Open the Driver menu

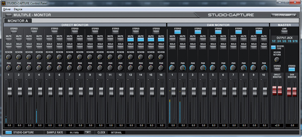pyautogui.click(x=7, y=9)
